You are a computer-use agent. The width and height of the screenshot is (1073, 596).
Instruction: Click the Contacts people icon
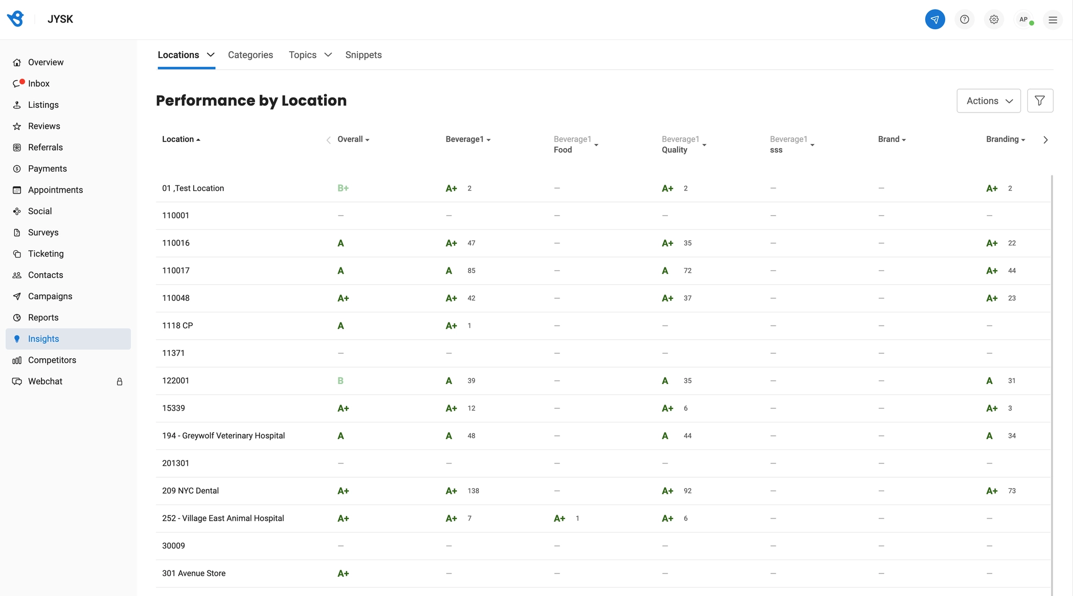coord(17,275)
